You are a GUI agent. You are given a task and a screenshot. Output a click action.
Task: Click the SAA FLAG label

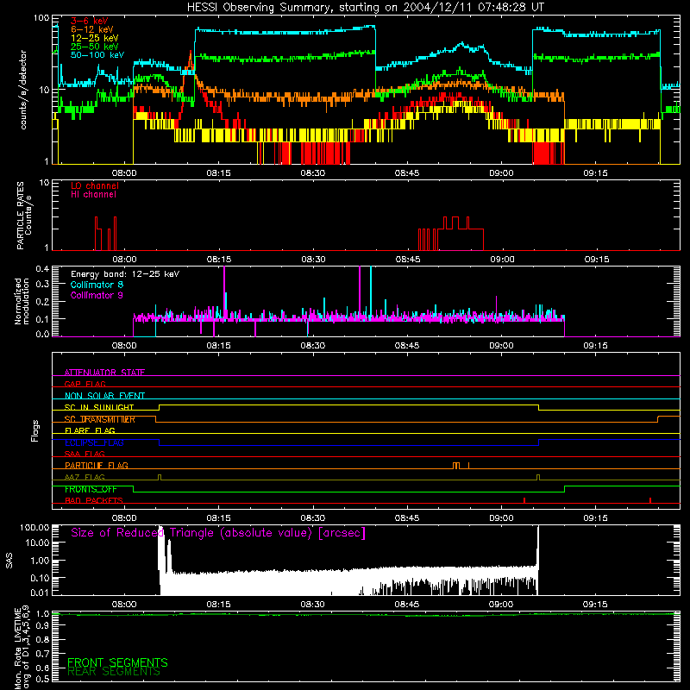(x=85, y=454)
